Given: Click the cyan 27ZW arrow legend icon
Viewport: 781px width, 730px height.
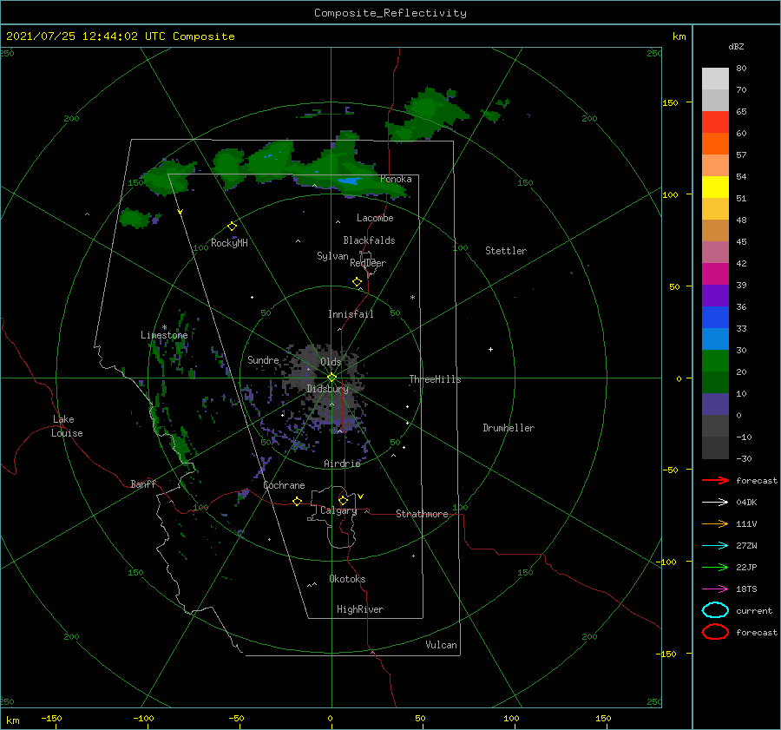Looking at the screenshot, I should tap(715, 546).
